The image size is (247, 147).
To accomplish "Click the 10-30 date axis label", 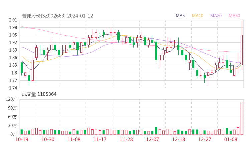I will pyautogui.click(x=48, y=139).
